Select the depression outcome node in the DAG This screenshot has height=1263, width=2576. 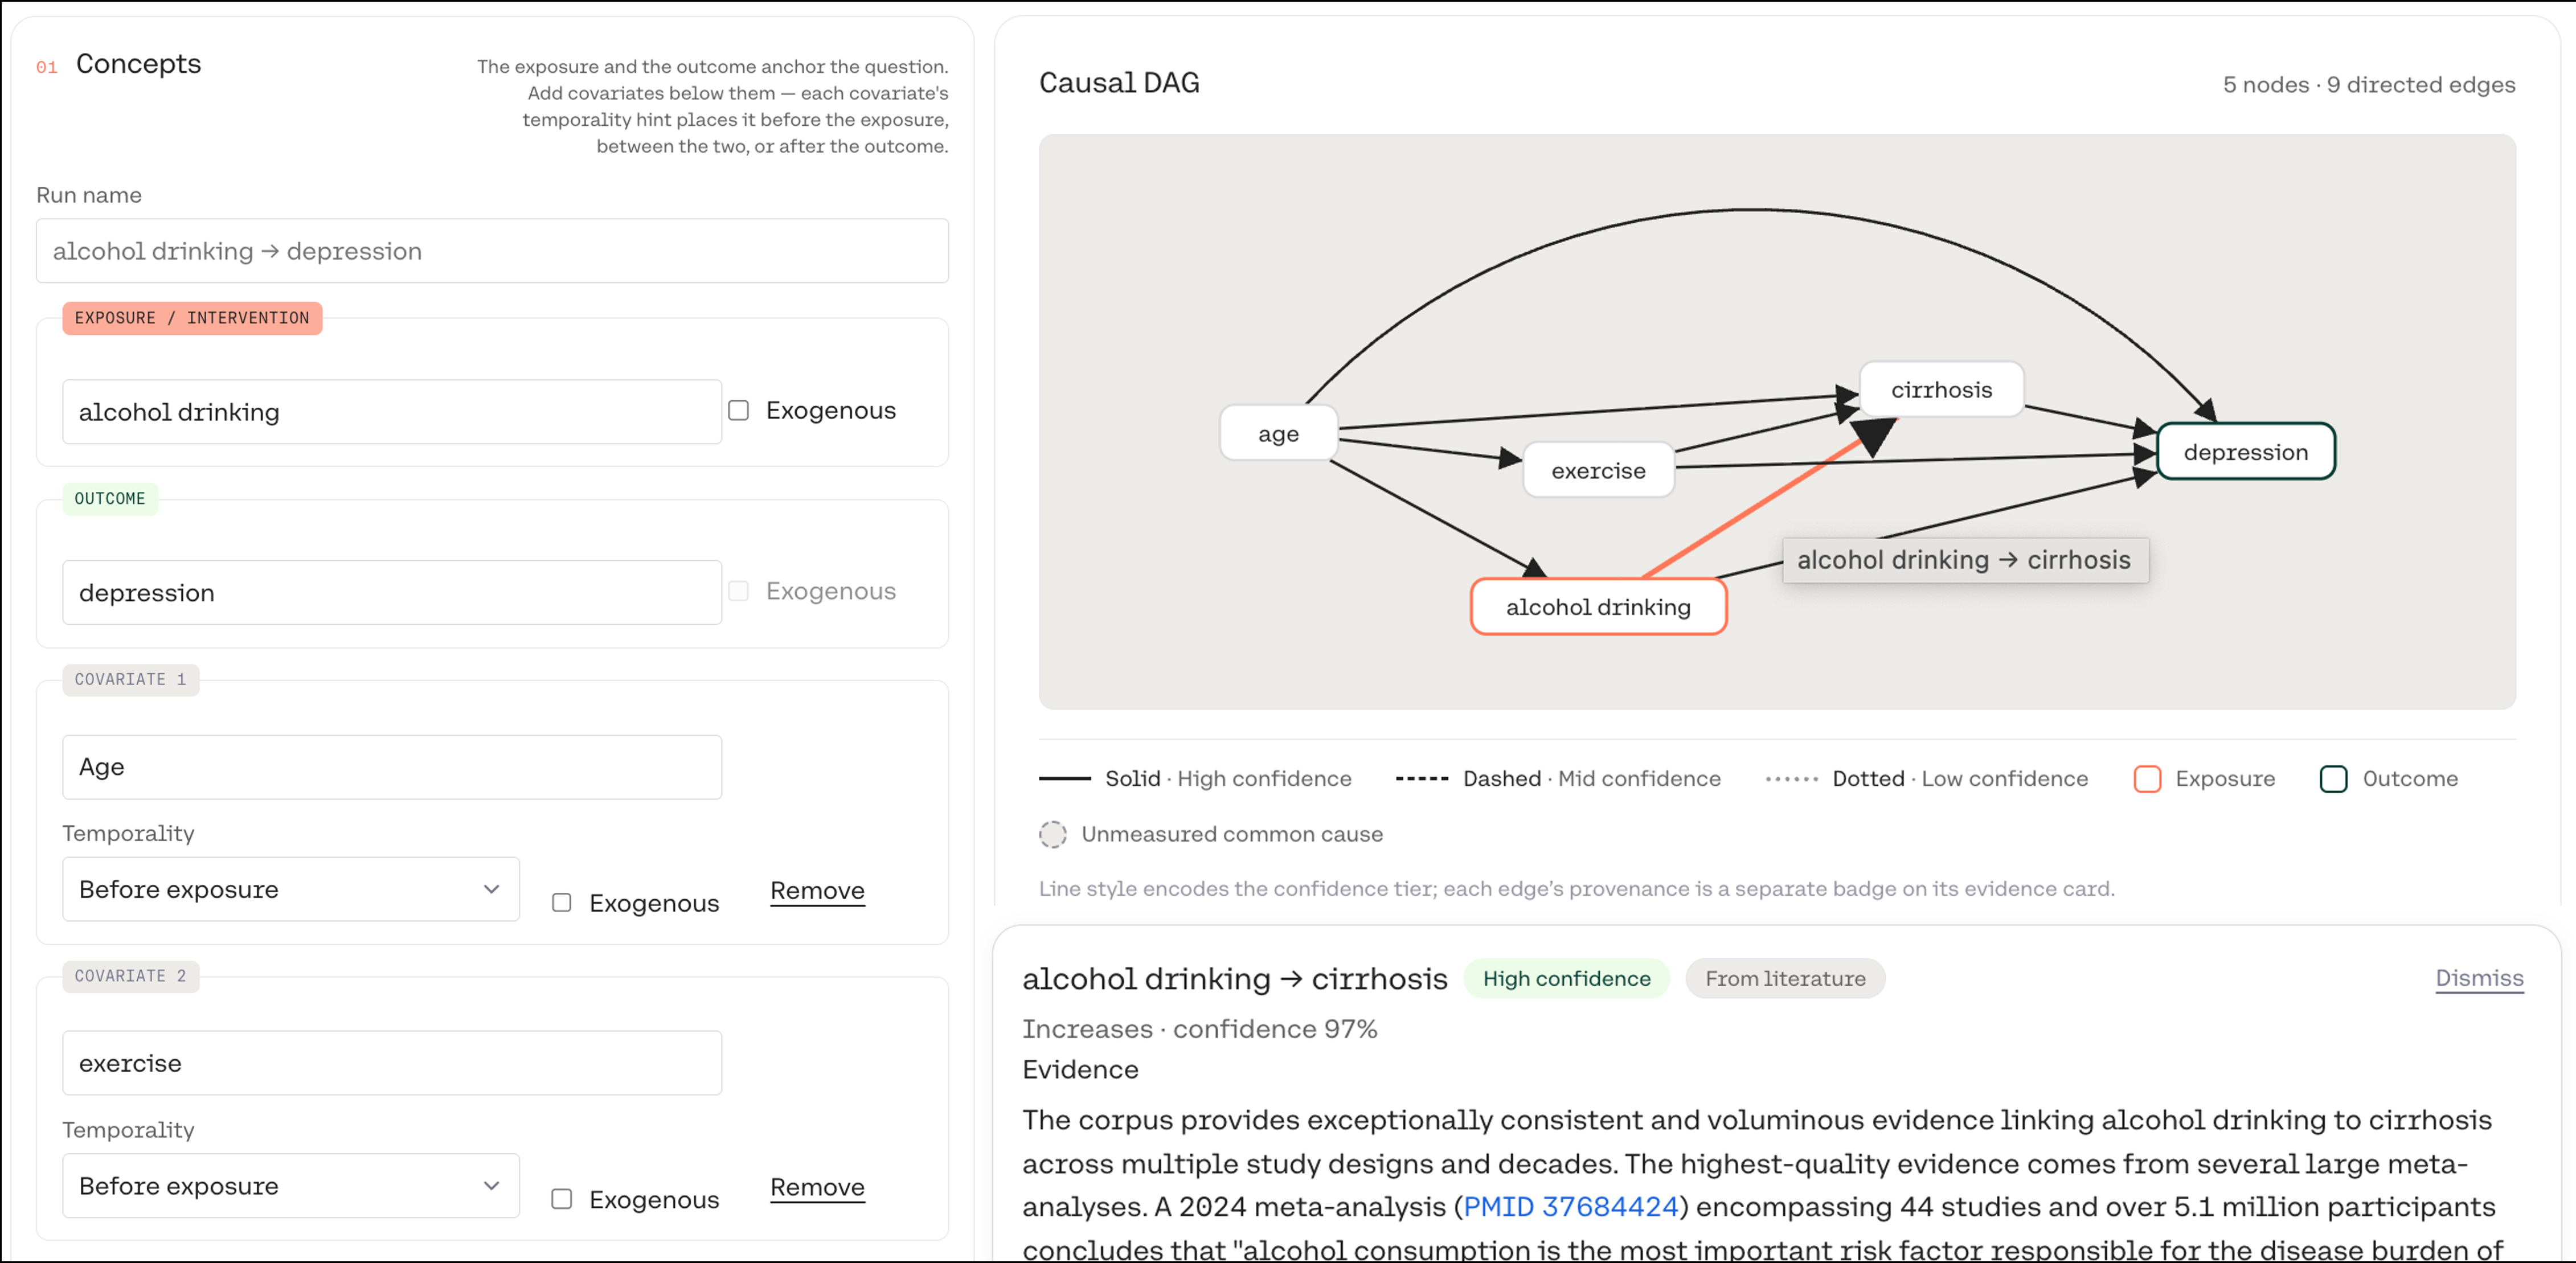click(2245, 452)
